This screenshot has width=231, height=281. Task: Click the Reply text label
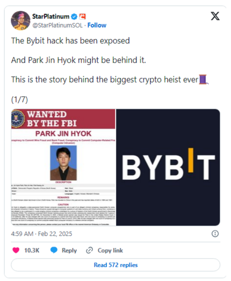click(69, 250)
